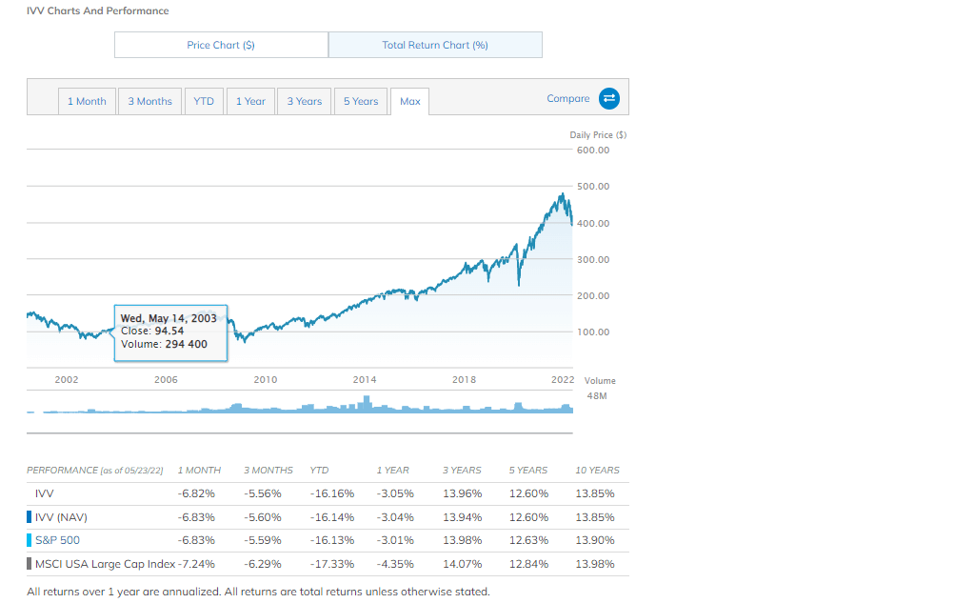Click the Compare swap arrows icon
The width and height of the screenshot is (954, 603).
click(609, 98)
